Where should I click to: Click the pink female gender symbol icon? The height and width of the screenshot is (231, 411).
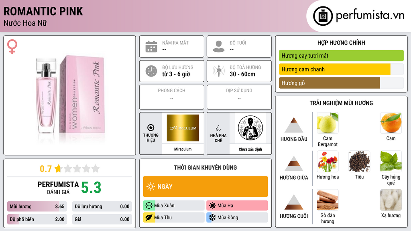[12, 47]
